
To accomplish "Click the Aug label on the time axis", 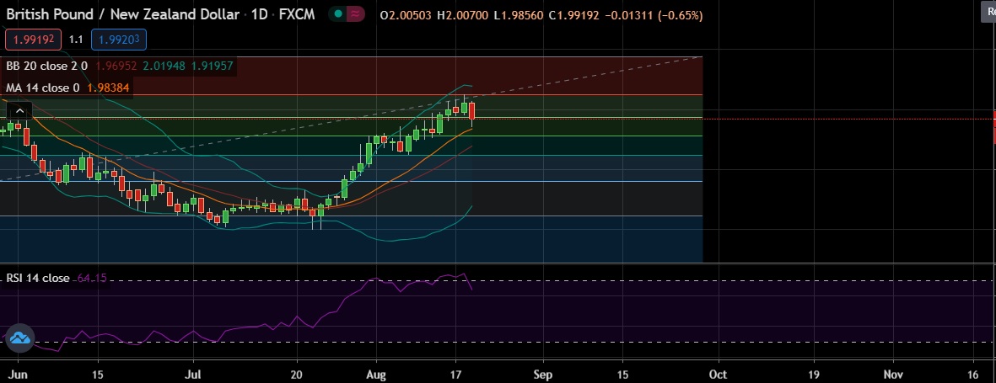I will coord(377,375).
